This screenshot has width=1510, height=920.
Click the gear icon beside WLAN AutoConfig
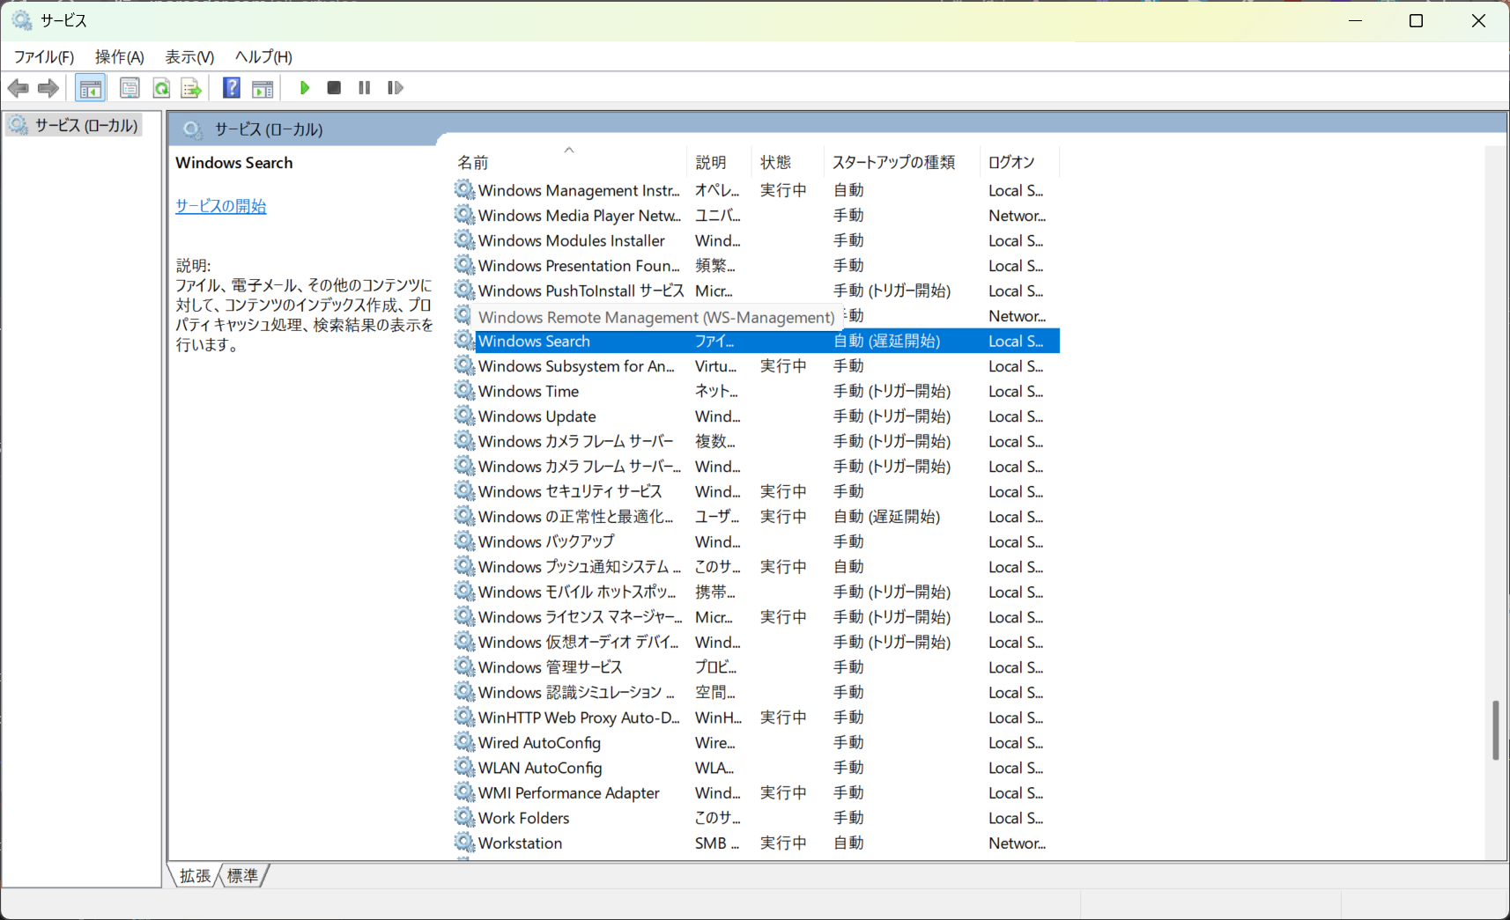click(x=464, y=768)
